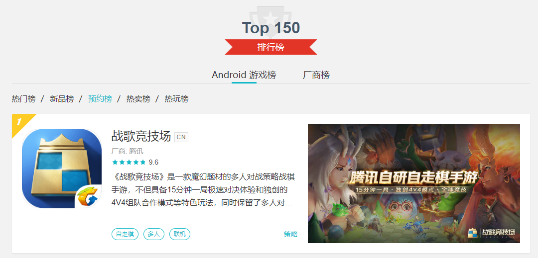The width and height of the screenshot is (538, 258).
Task: Open the 腾讯自研自走棋手游 banner image
Action: click(414, 183)
